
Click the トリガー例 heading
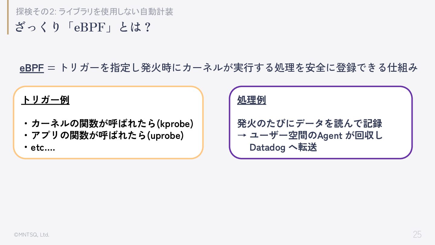(x=45, y=100)
